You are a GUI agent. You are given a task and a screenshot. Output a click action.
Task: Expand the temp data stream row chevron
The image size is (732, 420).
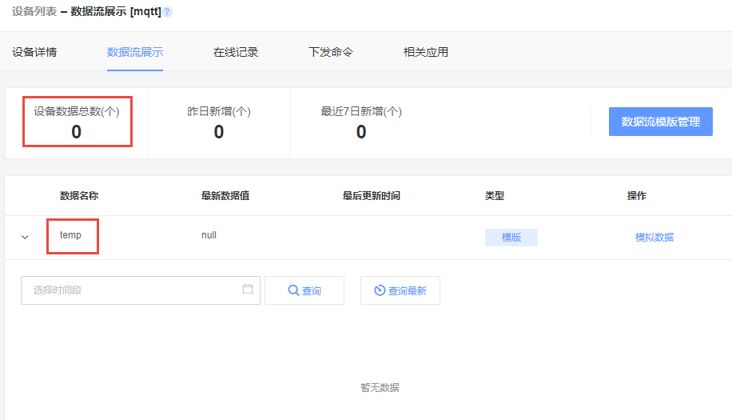click(x=25, y=238)
